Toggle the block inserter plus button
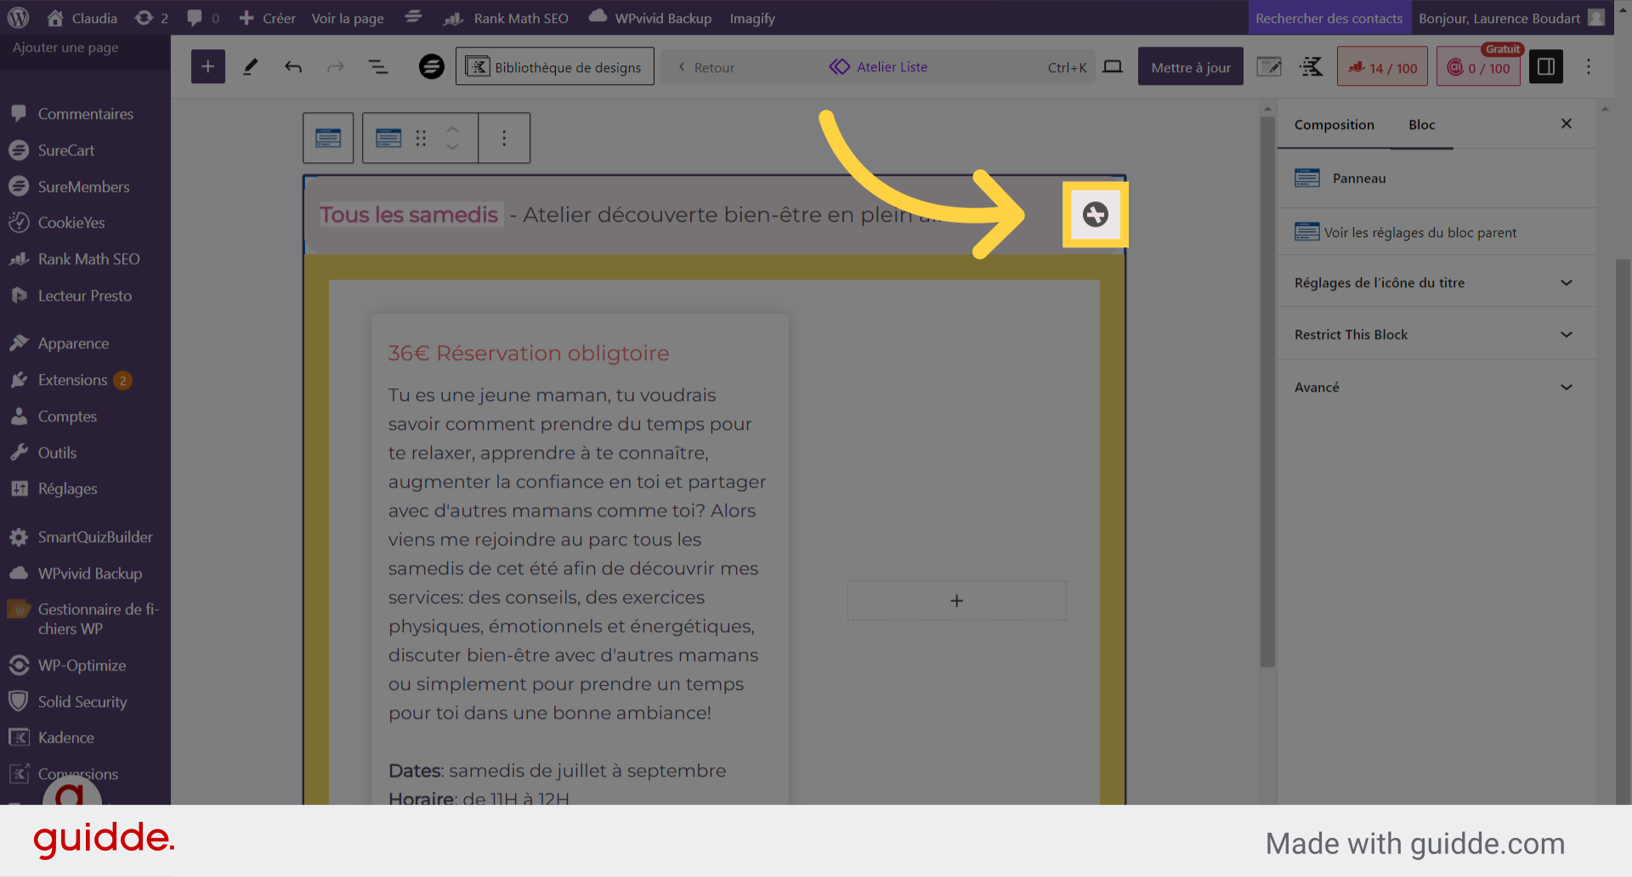Viewport: 1632px width, 877px height. (x=208, y=66)
